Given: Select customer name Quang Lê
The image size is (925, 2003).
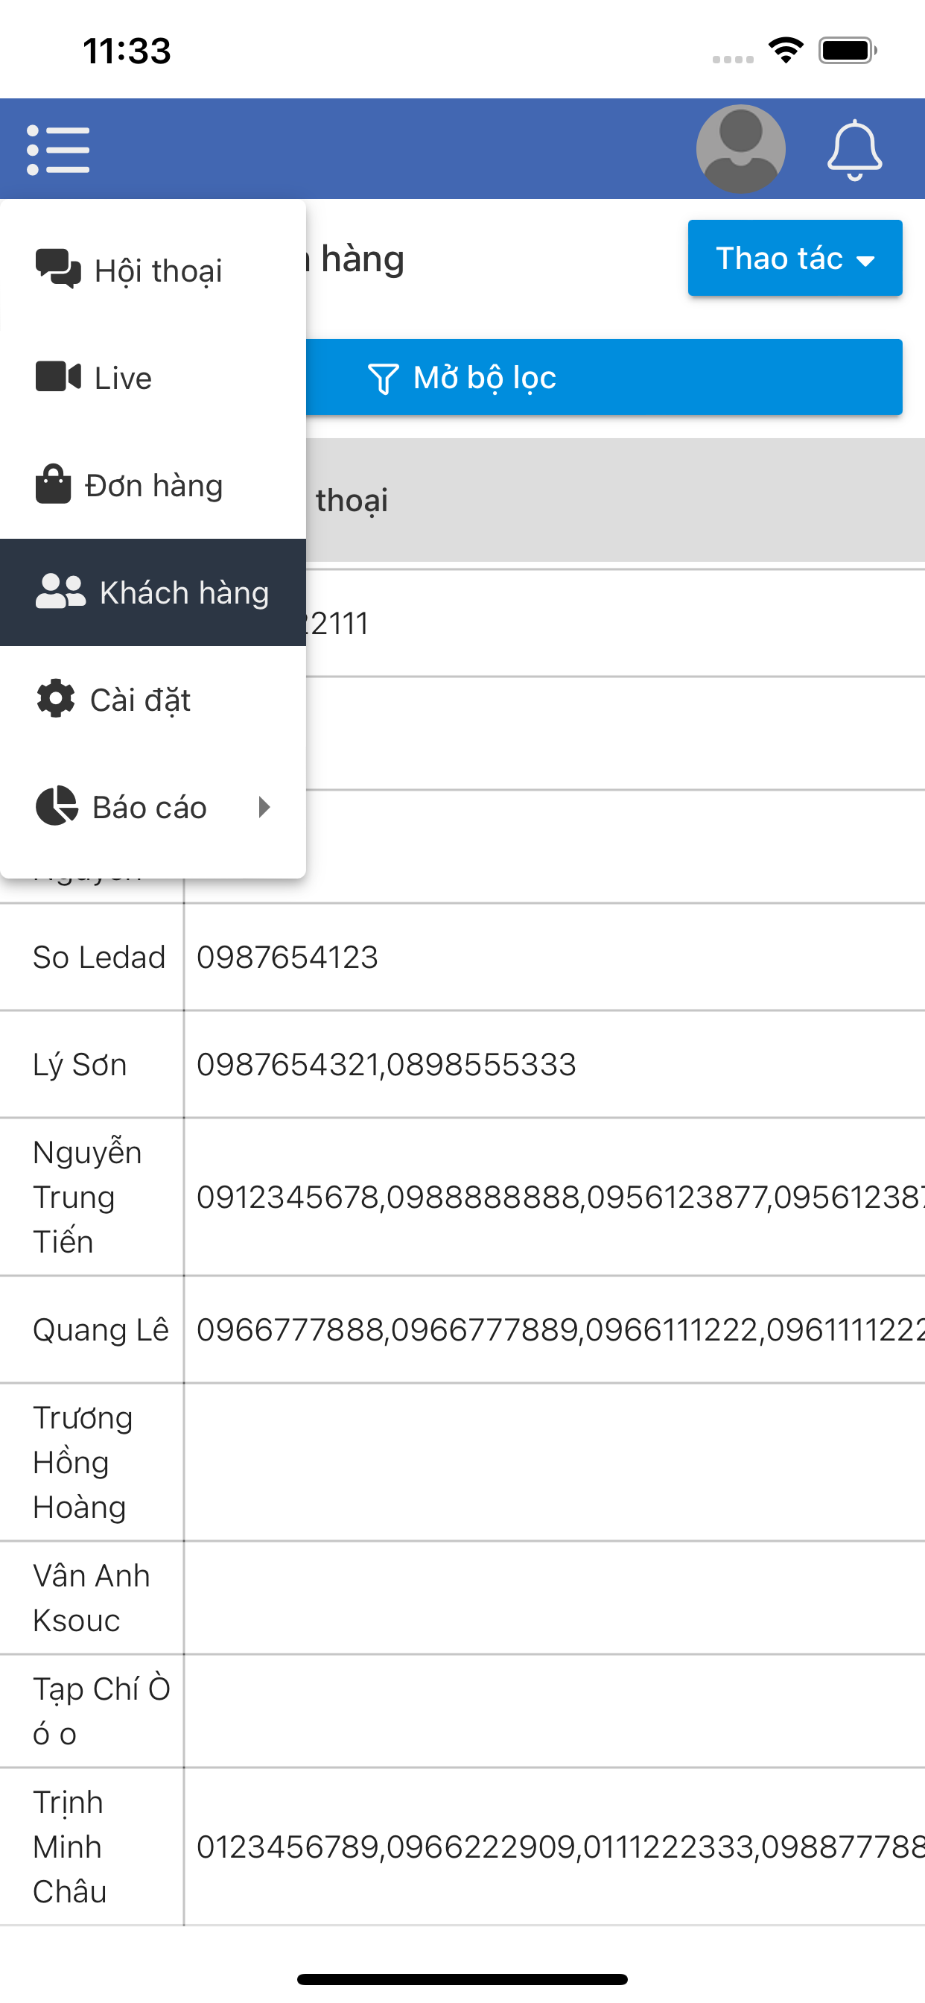Looking at the screenshot, I should click(101, 1329).
